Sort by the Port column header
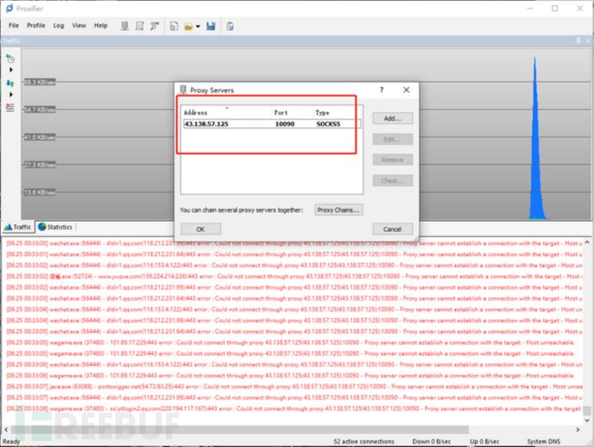Image resolution: width=594 pixels, height=447 pixels. coord(293,113)
